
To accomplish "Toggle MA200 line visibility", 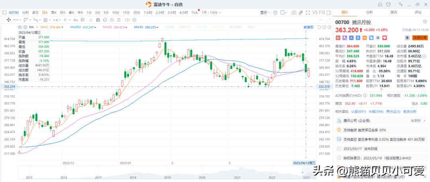I will point(185,27).
